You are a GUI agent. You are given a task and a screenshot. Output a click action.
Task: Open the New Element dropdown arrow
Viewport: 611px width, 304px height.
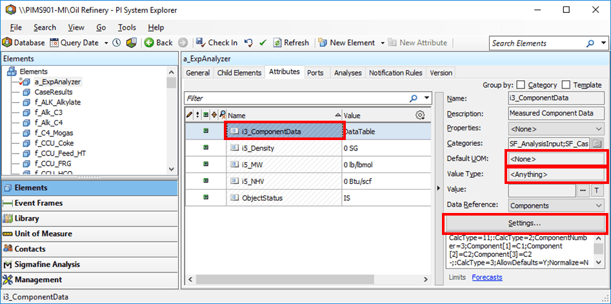point(382,43)
